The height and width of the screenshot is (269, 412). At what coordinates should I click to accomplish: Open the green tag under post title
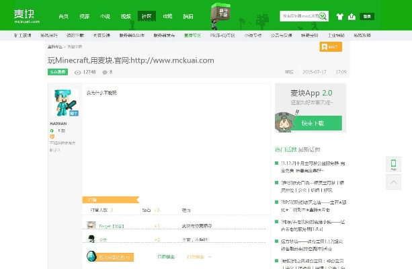coord(58,72)
